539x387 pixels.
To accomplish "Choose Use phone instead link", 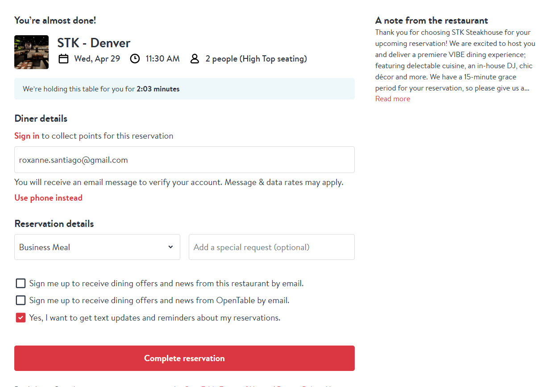I will tap(48, 198).
